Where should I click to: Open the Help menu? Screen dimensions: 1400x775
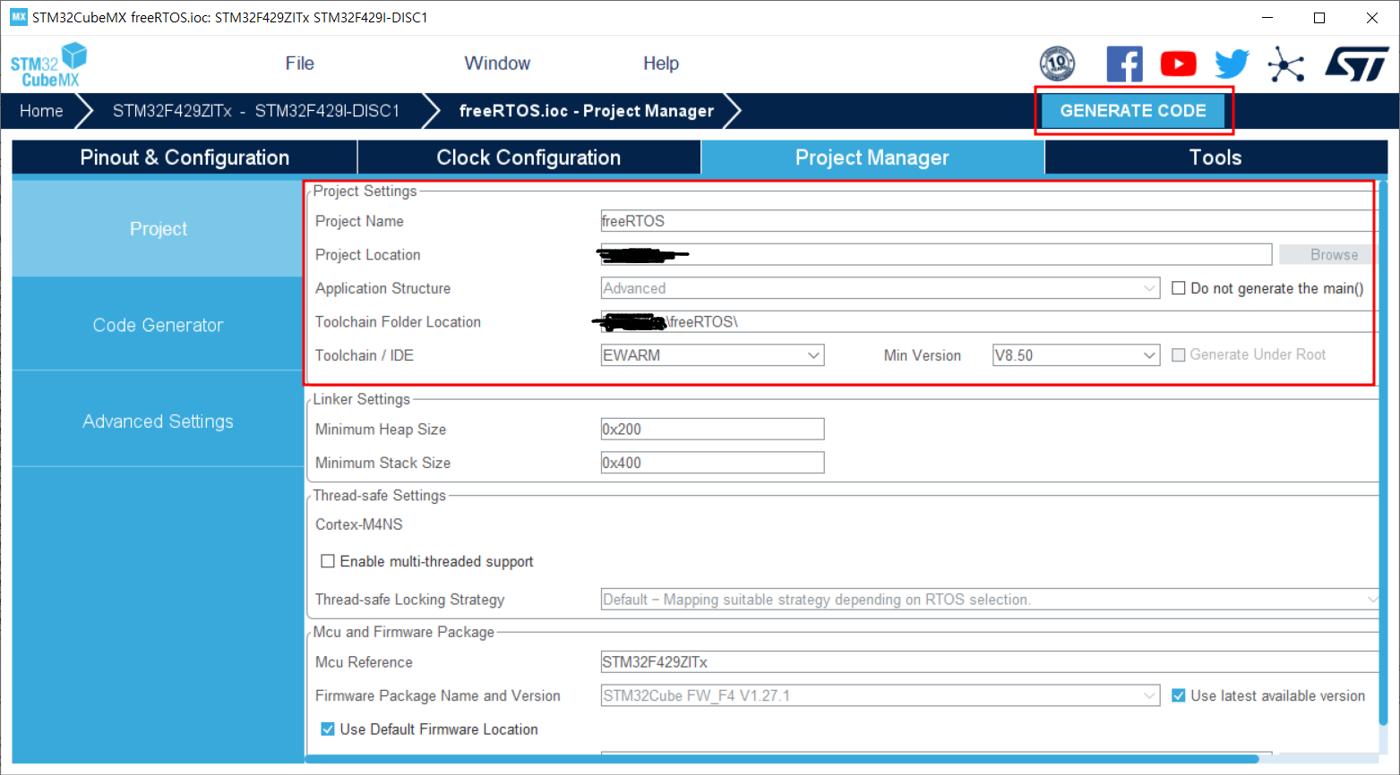click(661, 64)
